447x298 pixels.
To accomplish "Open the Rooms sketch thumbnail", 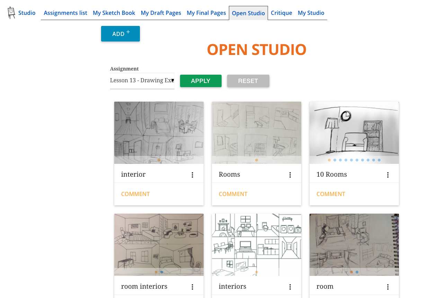I will (256, 130).
